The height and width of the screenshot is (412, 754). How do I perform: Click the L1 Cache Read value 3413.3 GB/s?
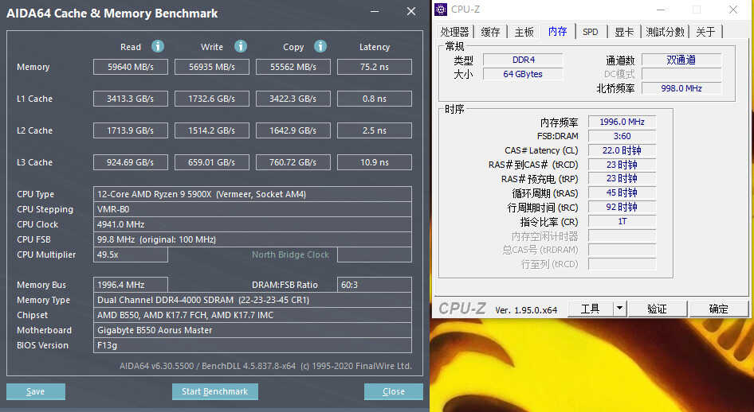point(130,99)
